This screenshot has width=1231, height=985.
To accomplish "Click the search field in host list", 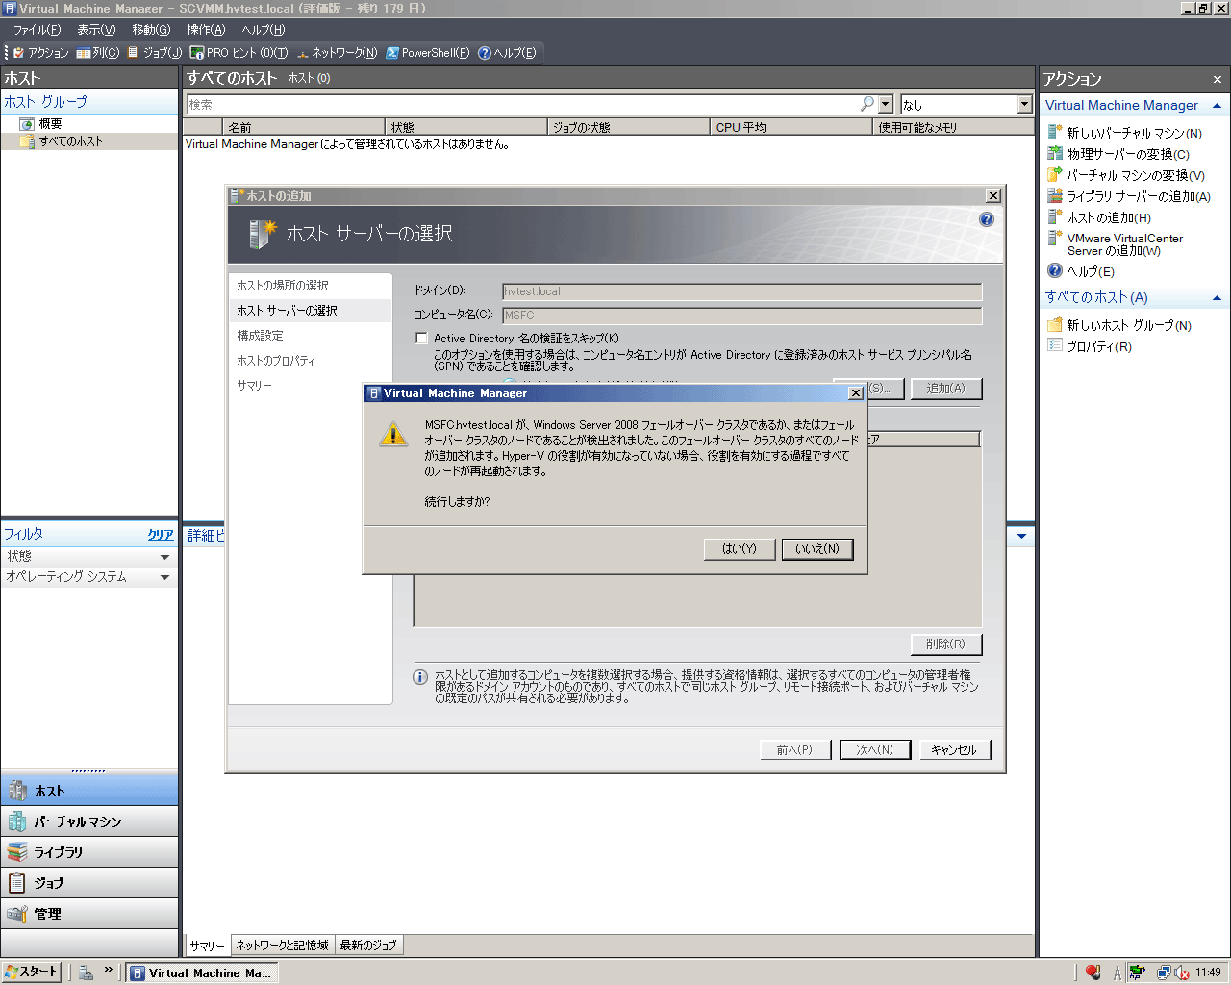I will tap(522, 104).
